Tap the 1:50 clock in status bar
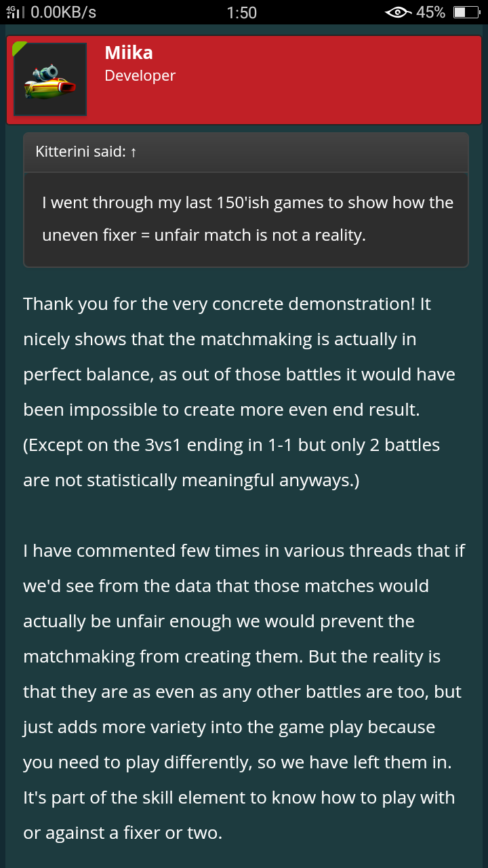The height and width of the screenshot is (868, 488). click(242, 12)
